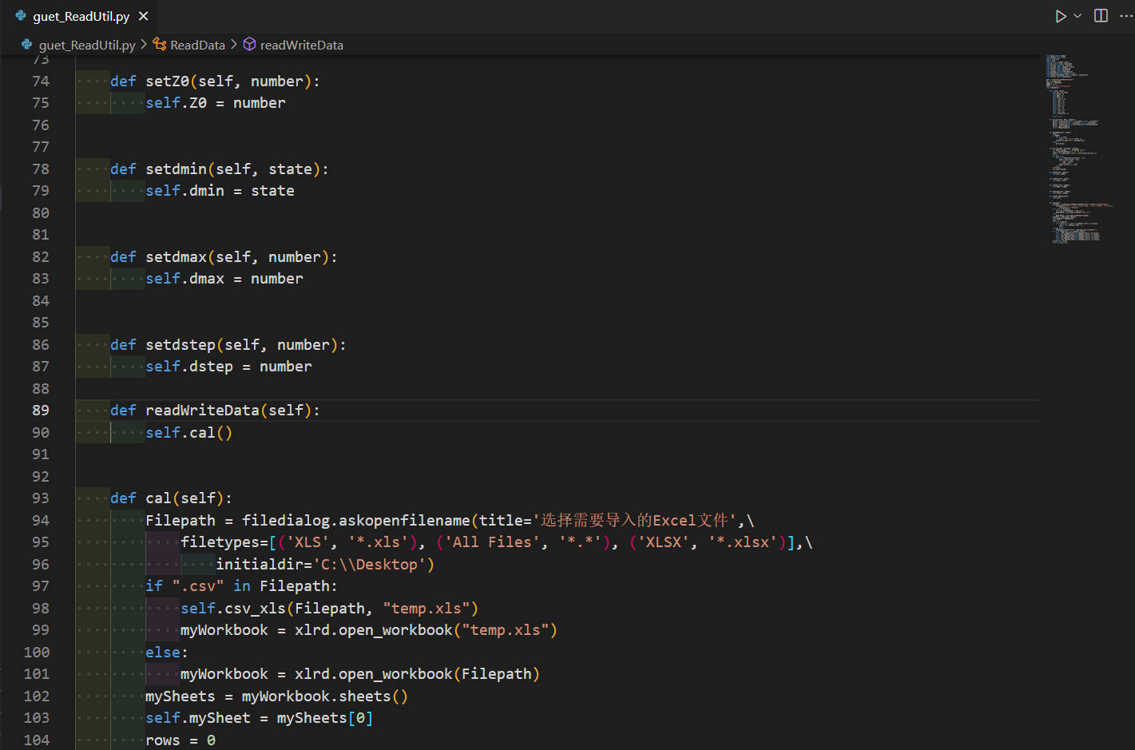Run the Python file with play icon
This screenshot has height=750, width=1135.
tap(1060, 16)
